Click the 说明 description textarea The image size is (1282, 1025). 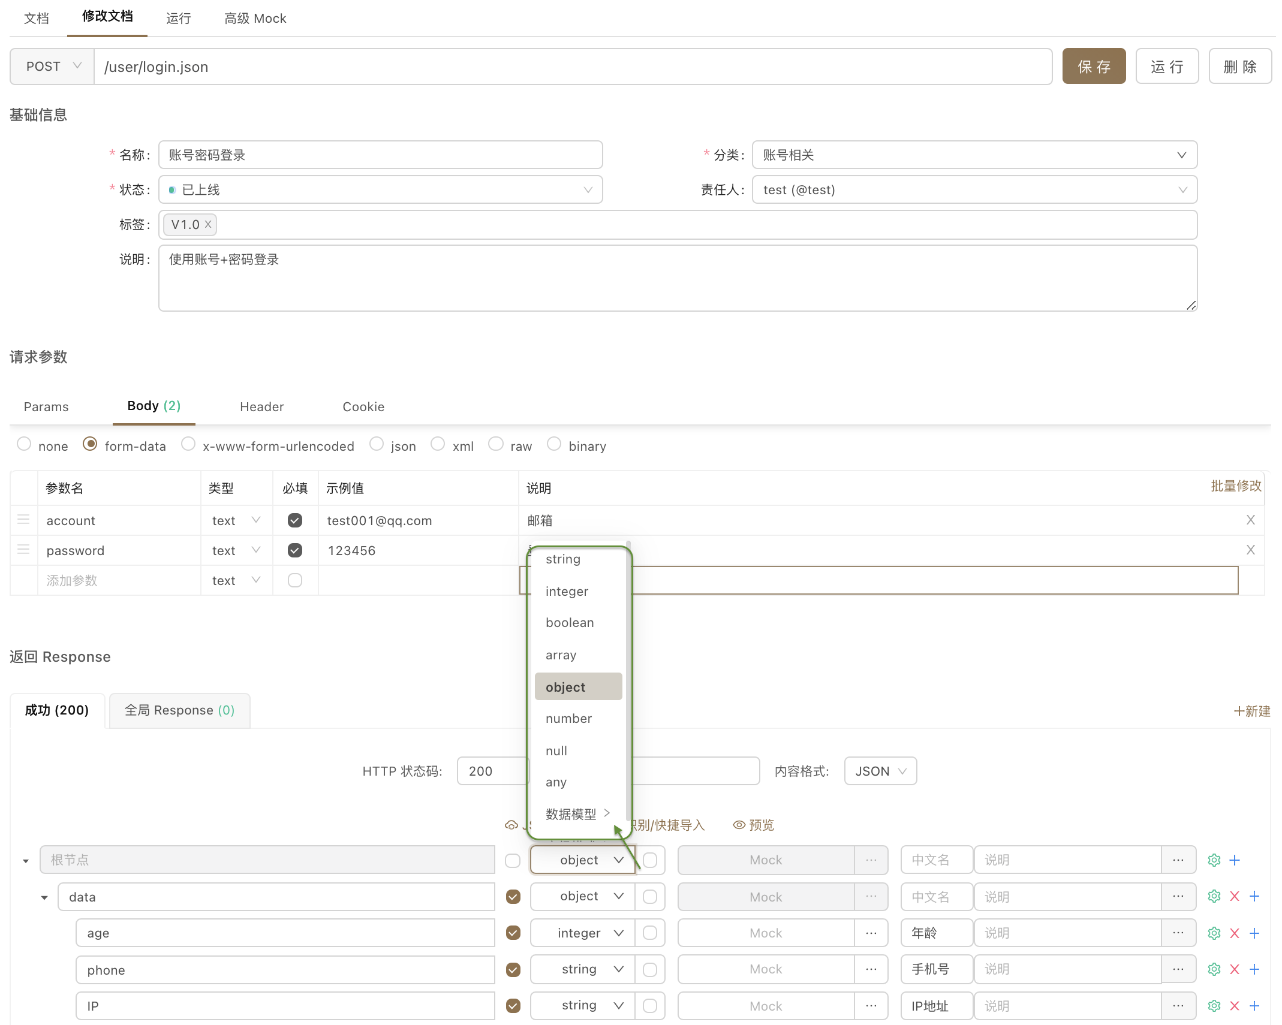point(678,278)
